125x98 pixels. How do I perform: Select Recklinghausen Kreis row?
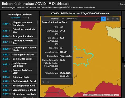[x=19, y=86]
